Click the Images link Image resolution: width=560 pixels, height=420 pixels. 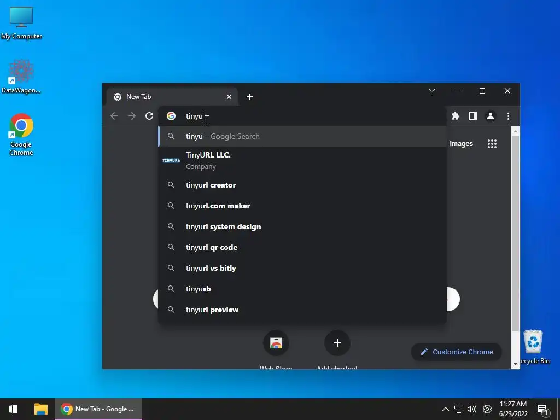[x=461, y=144]
